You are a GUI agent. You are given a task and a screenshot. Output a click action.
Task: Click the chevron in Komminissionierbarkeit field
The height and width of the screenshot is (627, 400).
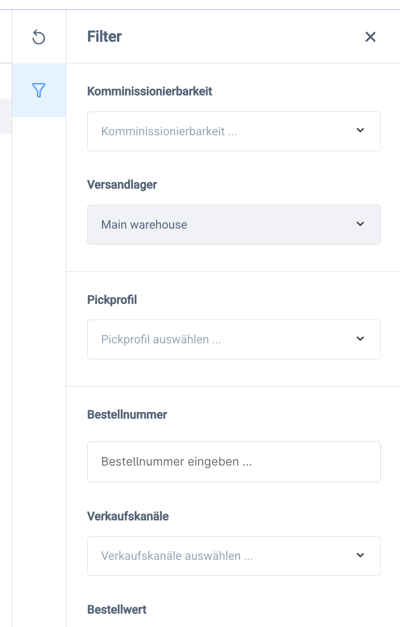(x=360, y=131)
